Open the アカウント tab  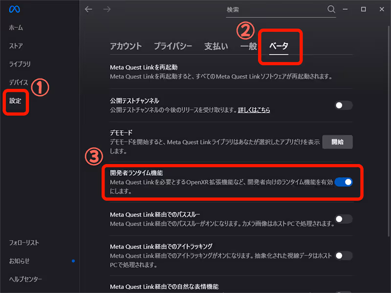point(126,46)
